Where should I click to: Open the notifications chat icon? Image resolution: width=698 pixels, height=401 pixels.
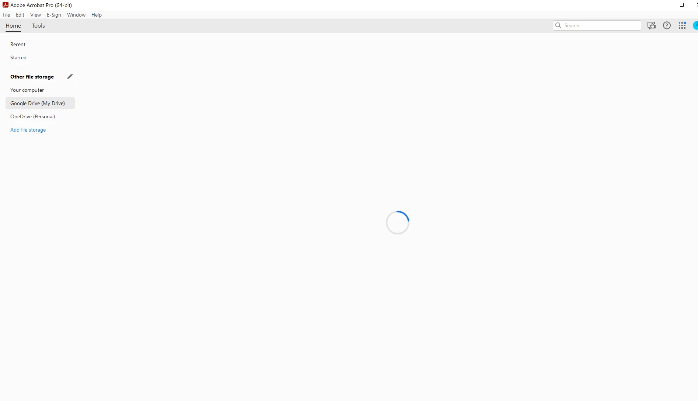click(652, 25)
